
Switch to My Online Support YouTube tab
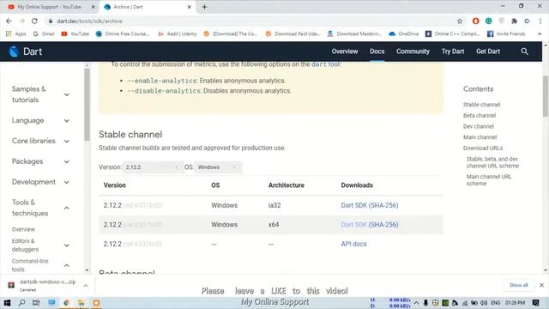[51, 7]
